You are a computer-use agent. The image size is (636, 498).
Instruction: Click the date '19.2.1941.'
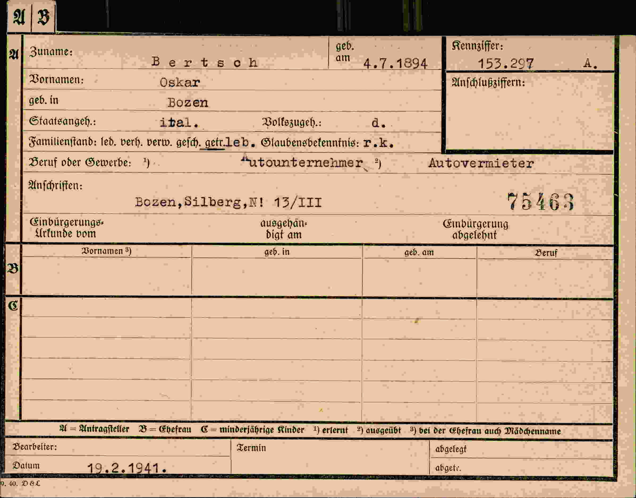pos(127,468)
